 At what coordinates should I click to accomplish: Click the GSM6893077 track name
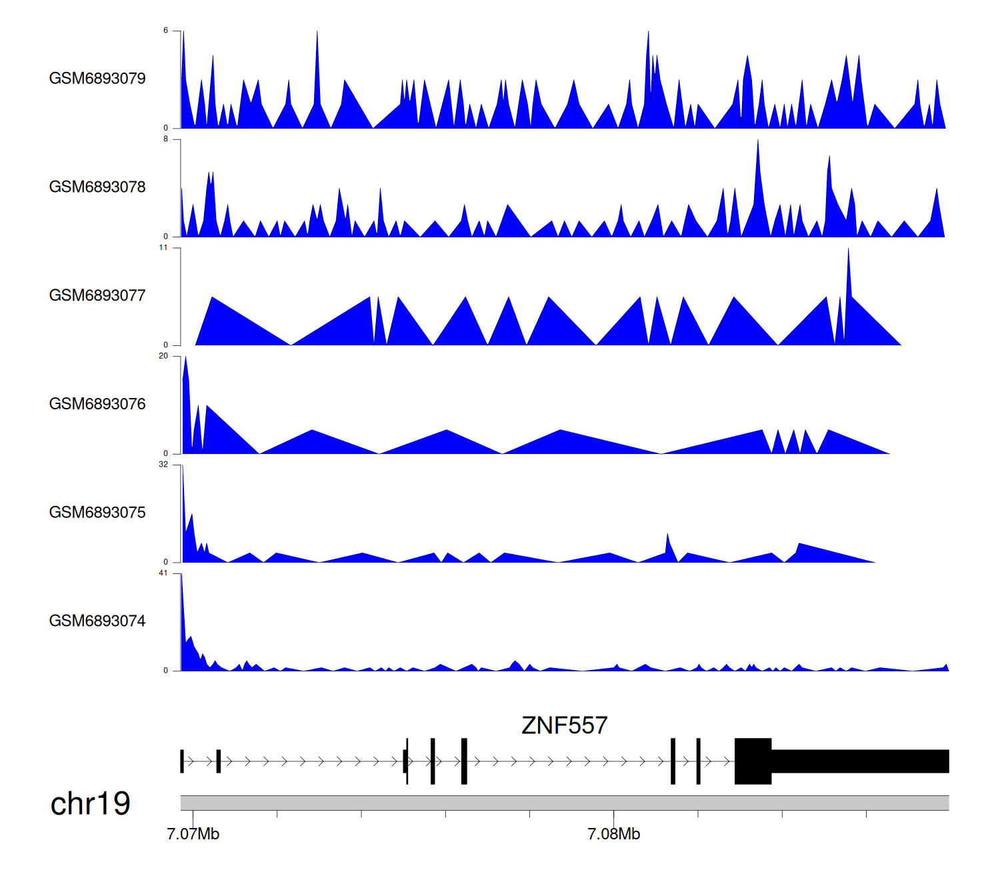click(x=97, y=296)
